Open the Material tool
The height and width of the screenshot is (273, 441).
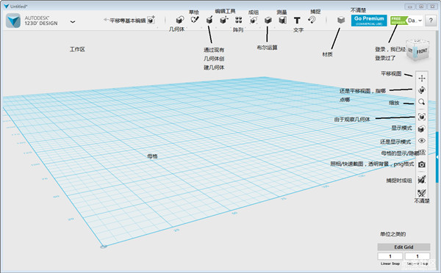click(341, 20)
